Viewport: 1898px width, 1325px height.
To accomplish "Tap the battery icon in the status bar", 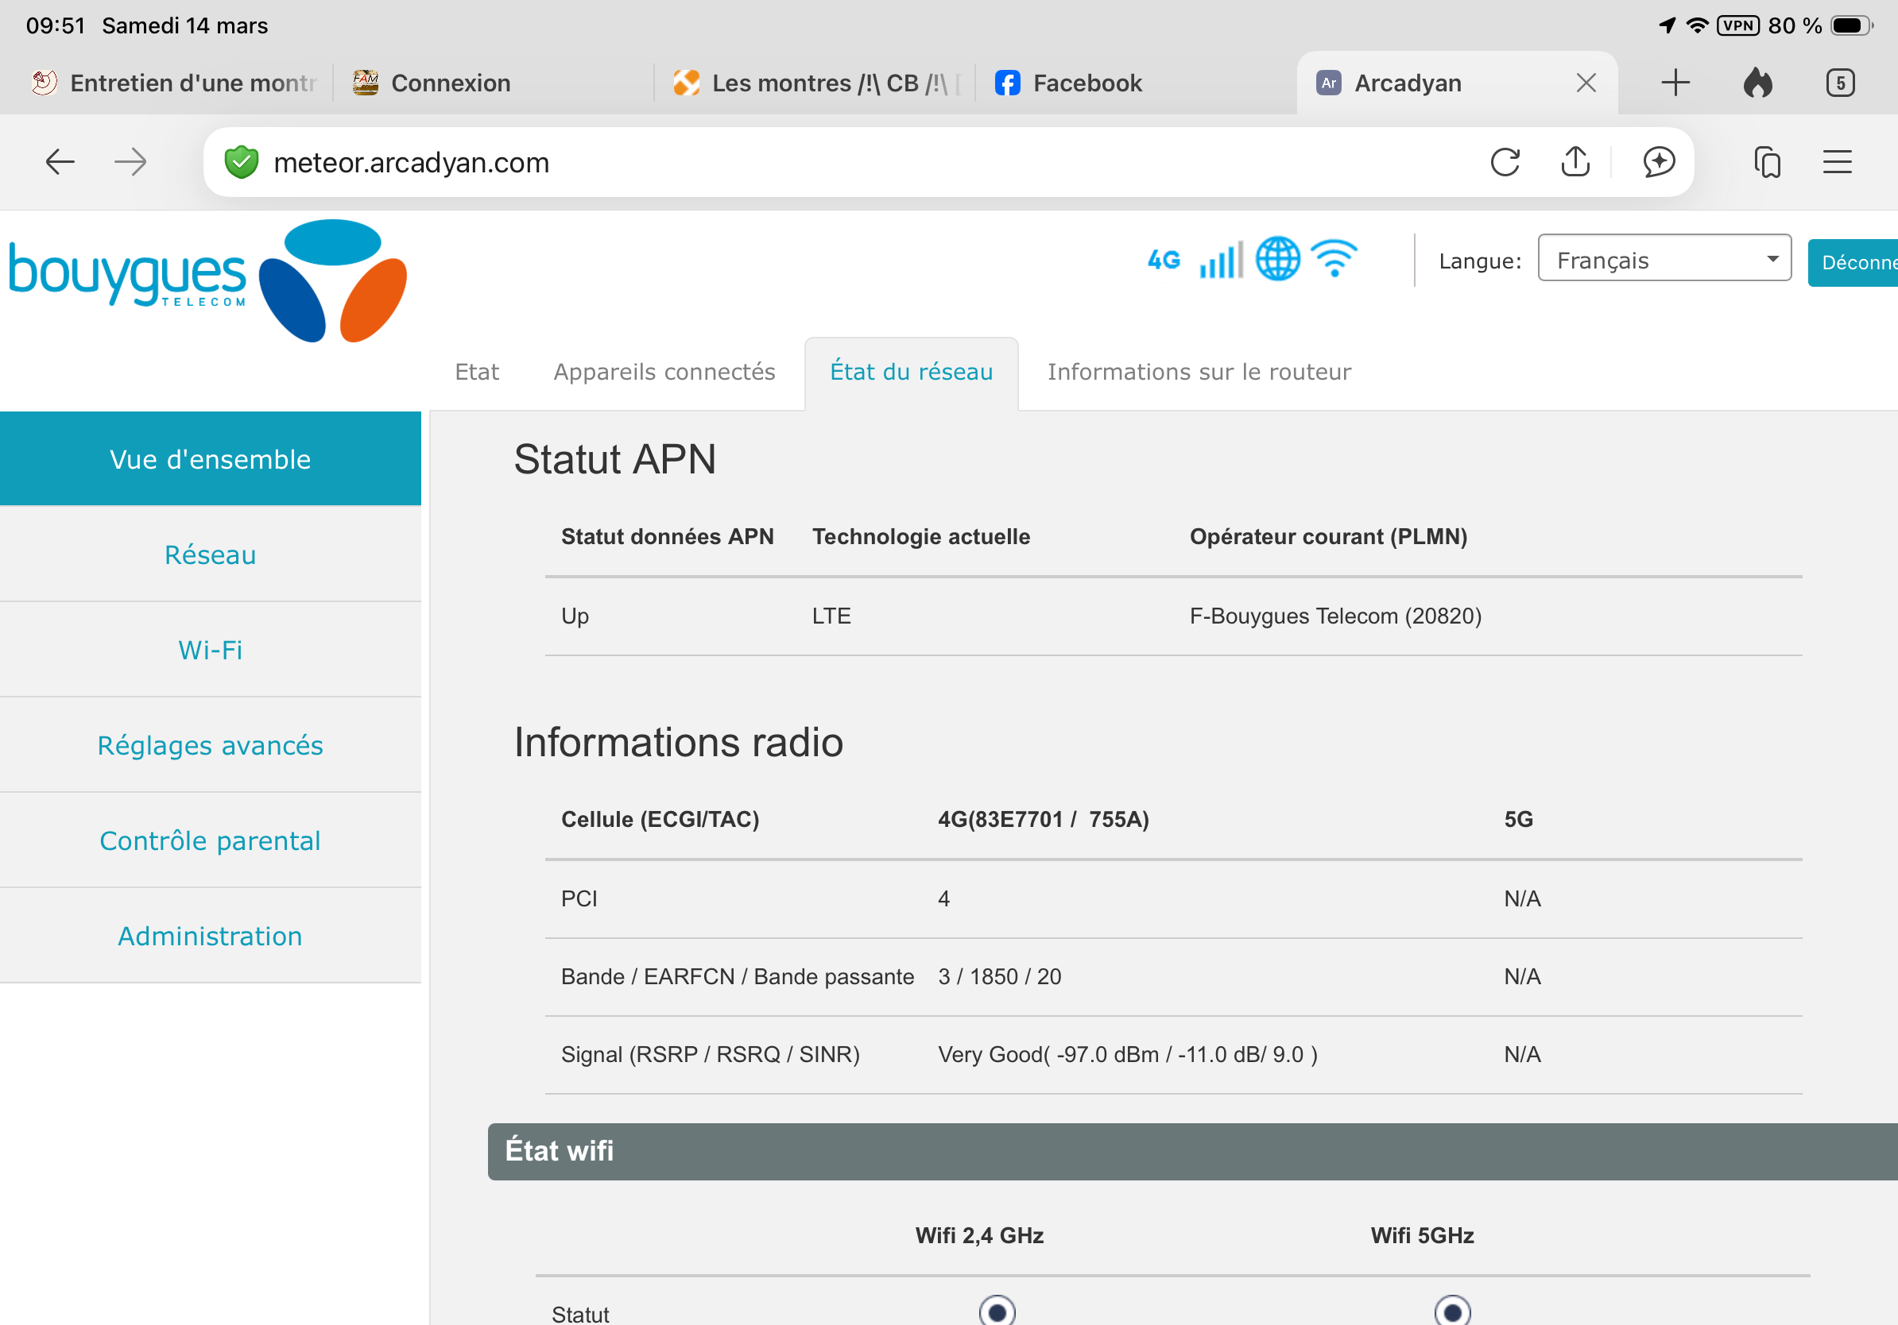I will (1852, 25).
